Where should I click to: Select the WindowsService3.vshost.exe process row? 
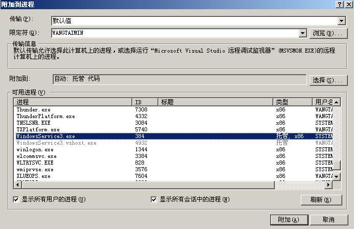174,143
